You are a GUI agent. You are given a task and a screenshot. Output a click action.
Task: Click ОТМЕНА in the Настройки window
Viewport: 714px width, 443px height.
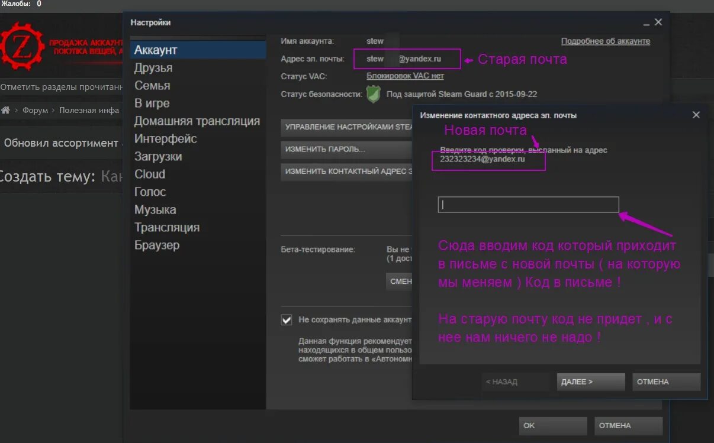tap(629, 426)
